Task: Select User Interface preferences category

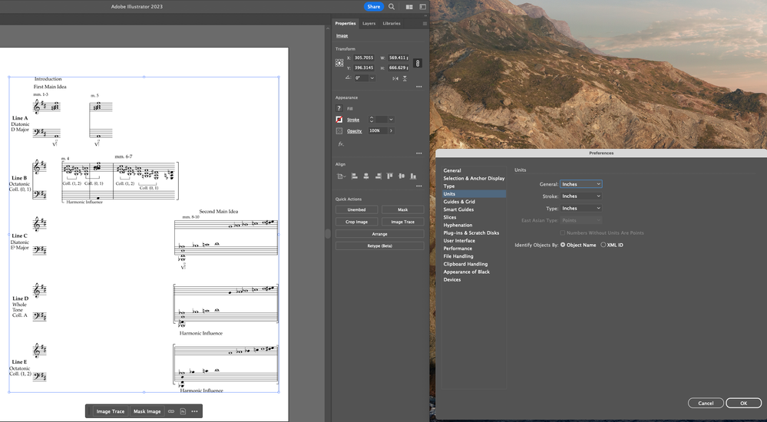Action: pos(459,241)
